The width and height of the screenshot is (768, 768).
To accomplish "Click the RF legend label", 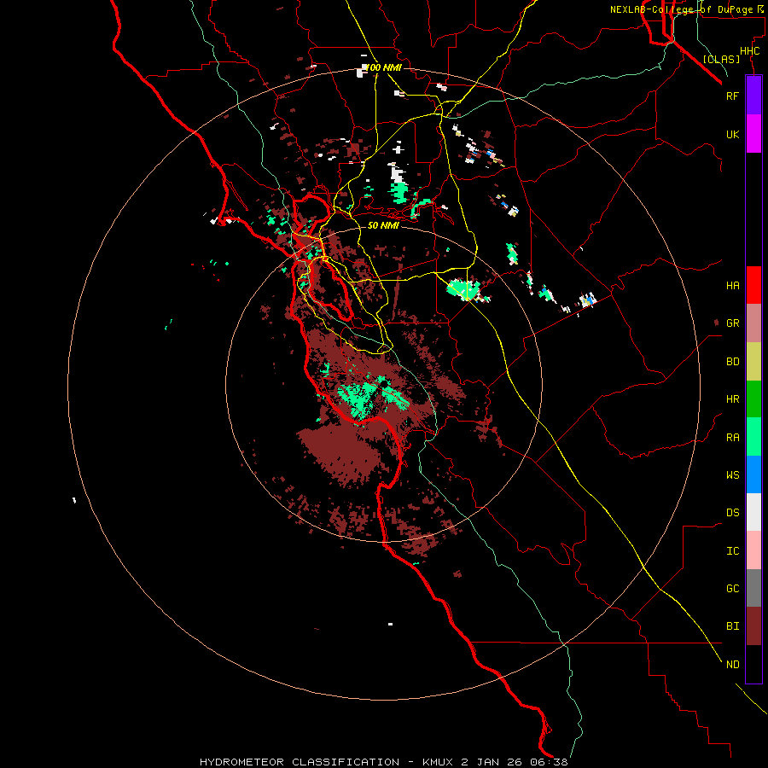I will 732,96.
